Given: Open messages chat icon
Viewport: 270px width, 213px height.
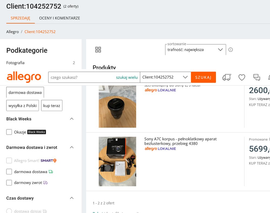Looking at the screenshot, I should point(256,77).
